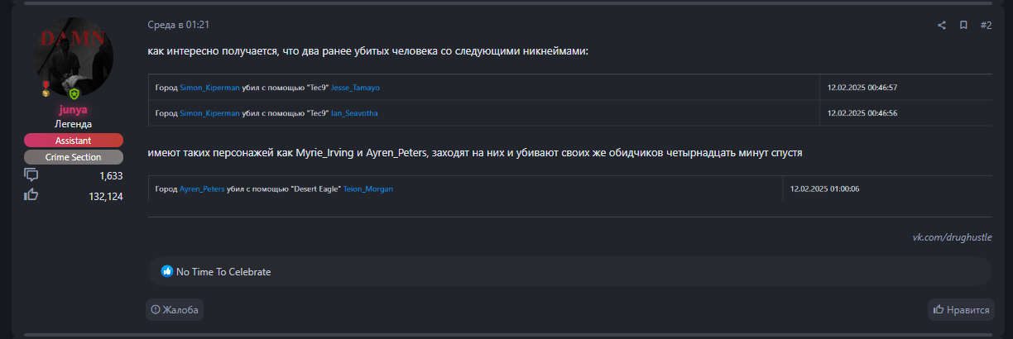Click the share post icon

pyautogui.click(x=941, y=25)
